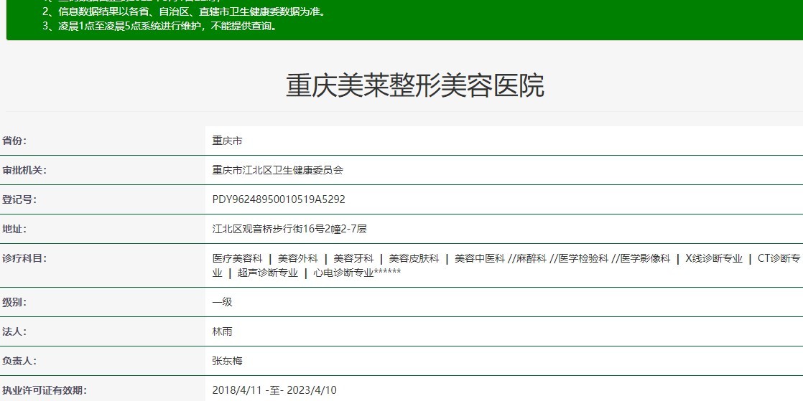Select the responsible person 张东梅
Screen dimensions: 803x401
(228, 361)
